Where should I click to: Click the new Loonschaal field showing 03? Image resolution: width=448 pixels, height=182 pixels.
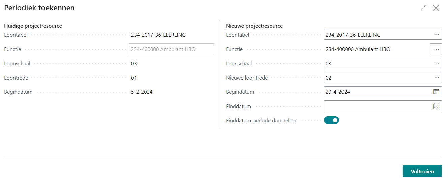click(x=378, y=63)
